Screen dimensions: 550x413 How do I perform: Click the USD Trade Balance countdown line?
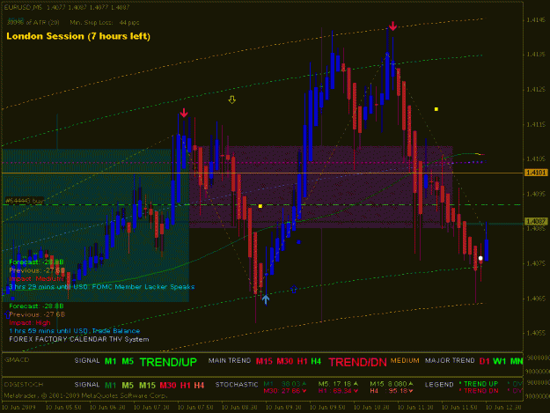click(x=75, y=331)
